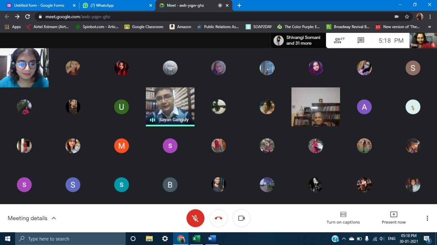Image resolution: width=437 pixels, height=245 pixels.
Task: Click the Windows taskbar search box
Action: 70,239
